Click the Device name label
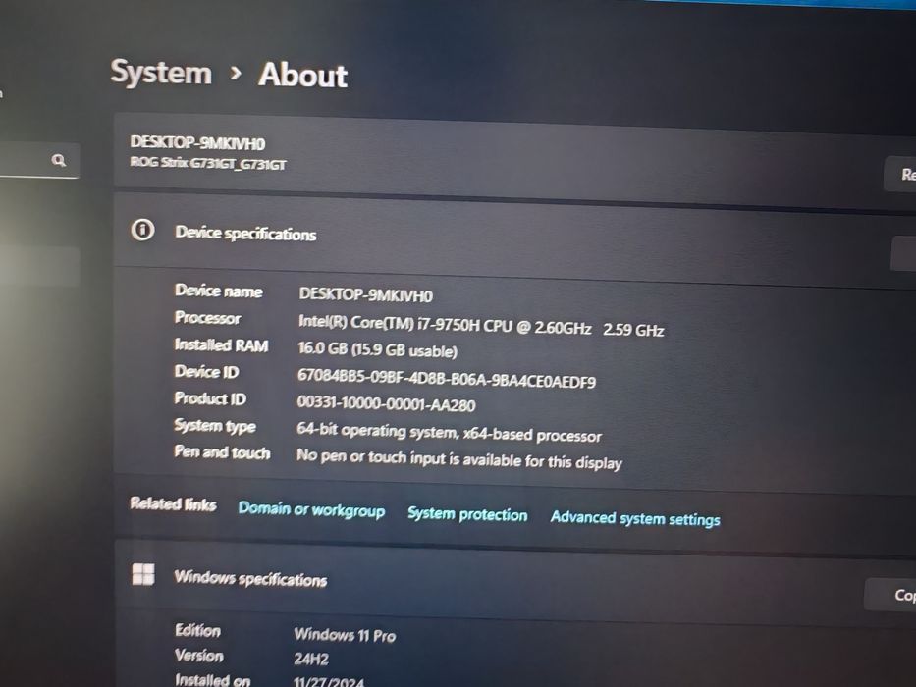Viewport: 916px width, 687px height. (x=219, y=291)
